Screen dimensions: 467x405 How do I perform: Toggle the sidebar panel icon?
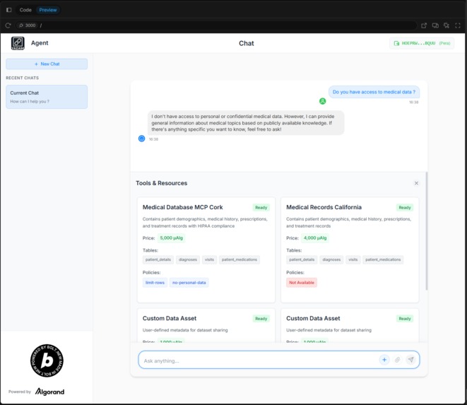[9, 10]
